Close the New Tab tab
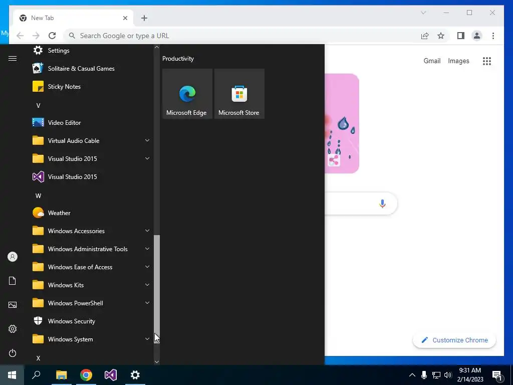Image resolution: width=513 pixels, height=385 pixels. (x=125, y=18)
